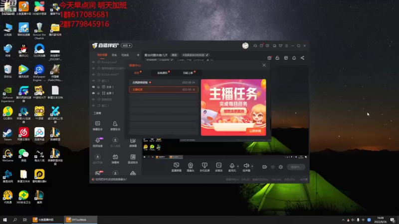Open 弹幕秀 tool in toolbox
The height and width of the screenshot is (224, 399).
[x=115, y=159]
